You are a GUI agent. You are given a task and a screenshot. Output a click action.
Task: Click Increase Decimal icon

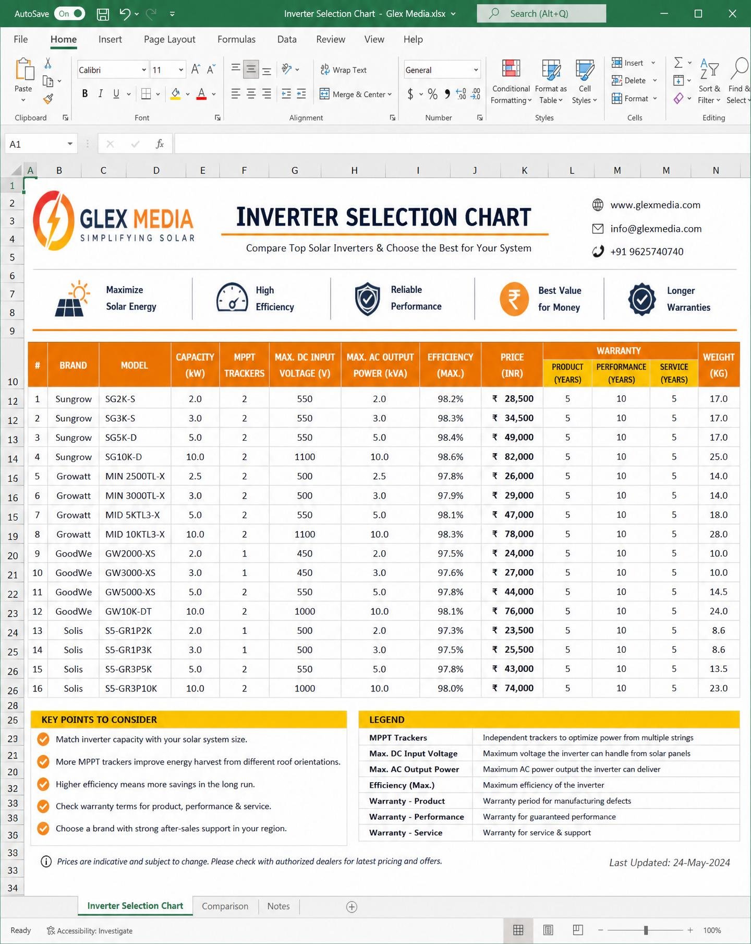tap(461, 94)
